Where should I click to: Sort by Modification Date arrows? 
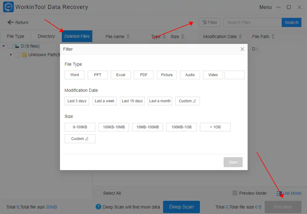(240, 37)
